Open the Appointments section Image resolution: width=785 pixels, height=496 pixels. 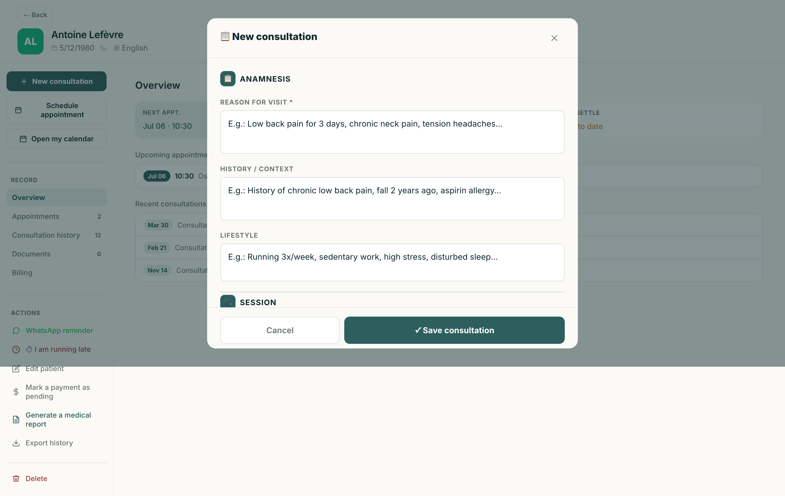[56, 216]
